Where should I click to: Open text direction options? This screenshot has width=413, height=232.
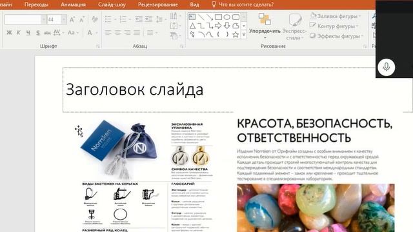tap(176, 16)
